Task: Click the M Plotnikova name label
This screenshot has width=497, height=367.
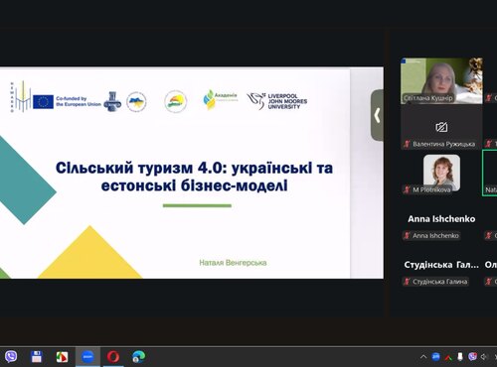Action: pos(431,189)
